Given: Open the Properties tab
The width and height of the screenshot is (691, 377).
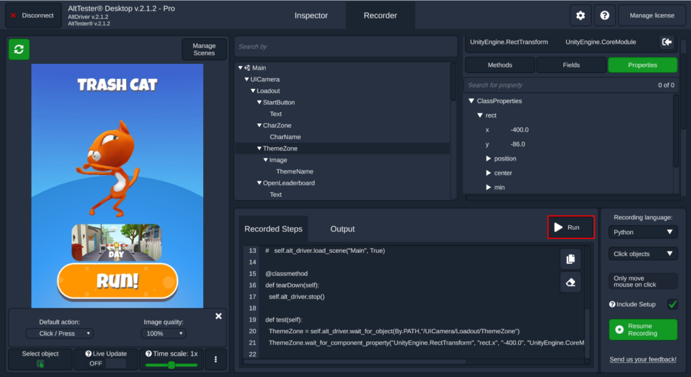Looking at the screenshot, I should point(642,65).
